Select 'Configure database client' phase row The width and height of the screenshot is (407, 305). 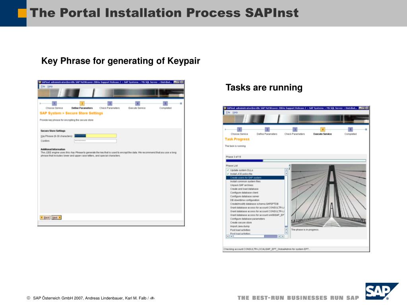(255, 193)
